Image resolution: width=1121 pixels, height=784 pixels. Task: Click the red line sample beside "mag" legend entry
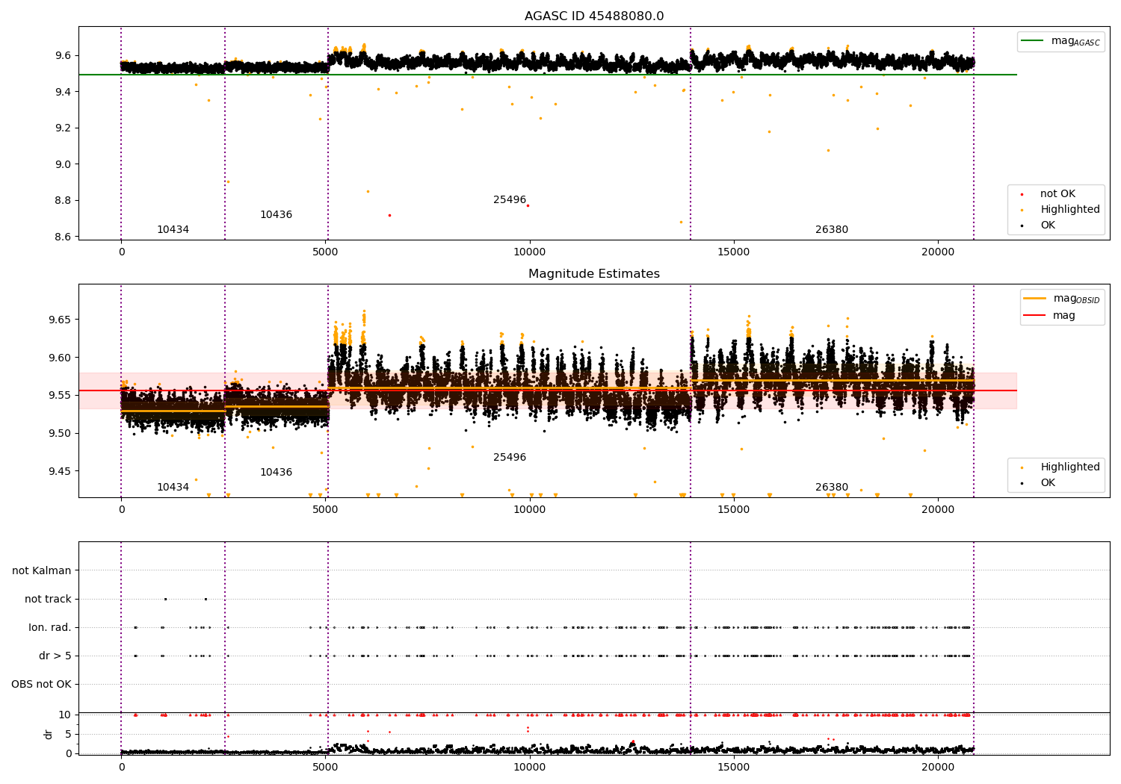[1035, 316]
